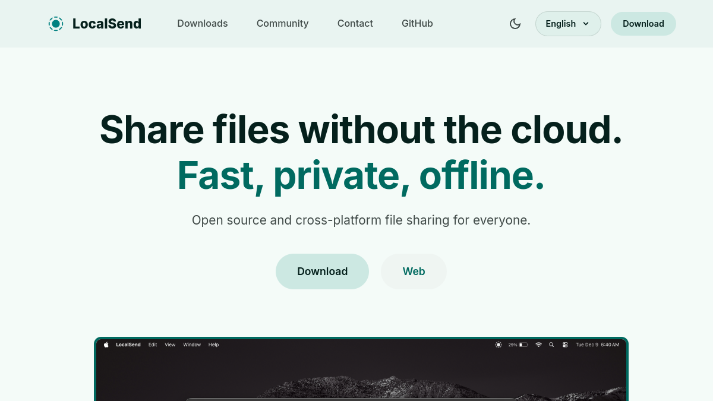
Task: Click the large Download button under the tagline
Action: 323,271
